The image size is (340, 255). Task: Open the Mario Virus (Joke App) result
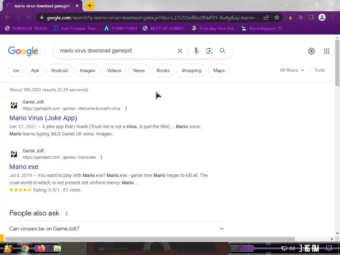(43, 118)
